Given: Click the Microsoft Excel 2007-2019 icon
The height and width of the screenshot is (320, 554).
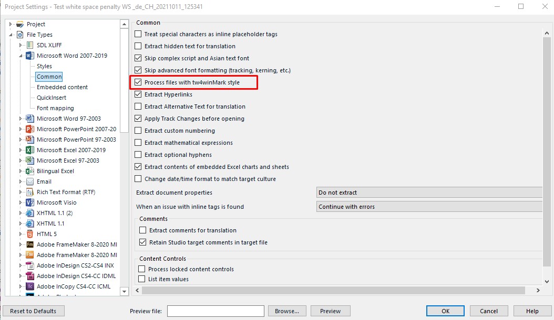Looking at the screenshot, I should click(x=30, y=150).
